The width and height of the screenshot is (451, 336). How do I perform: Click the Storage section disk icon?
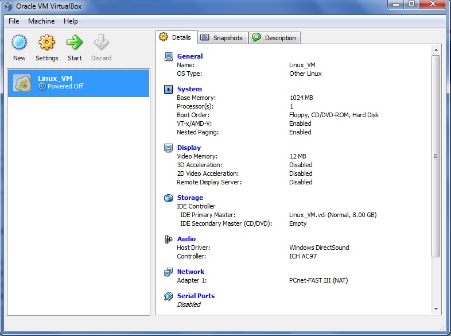click(169, 198)
